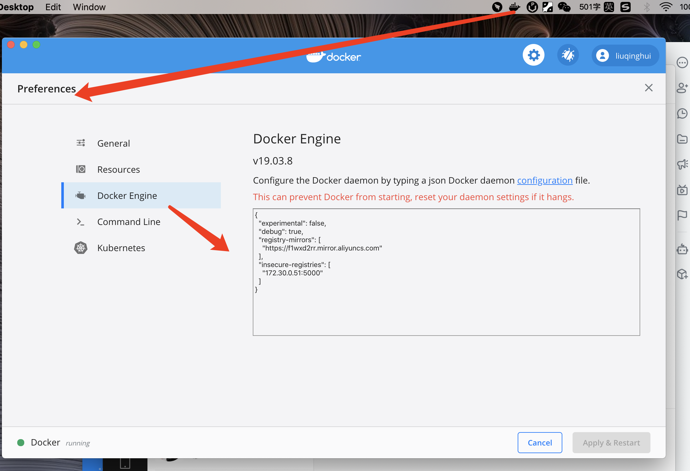This screenshot has height=471, width=690.
Task: Click the green Docker running status dot
Action: 21,442
